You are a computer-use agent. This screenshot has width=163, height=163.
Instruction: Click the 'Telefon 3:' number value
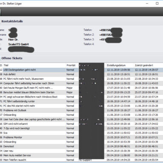pos(110,40)
